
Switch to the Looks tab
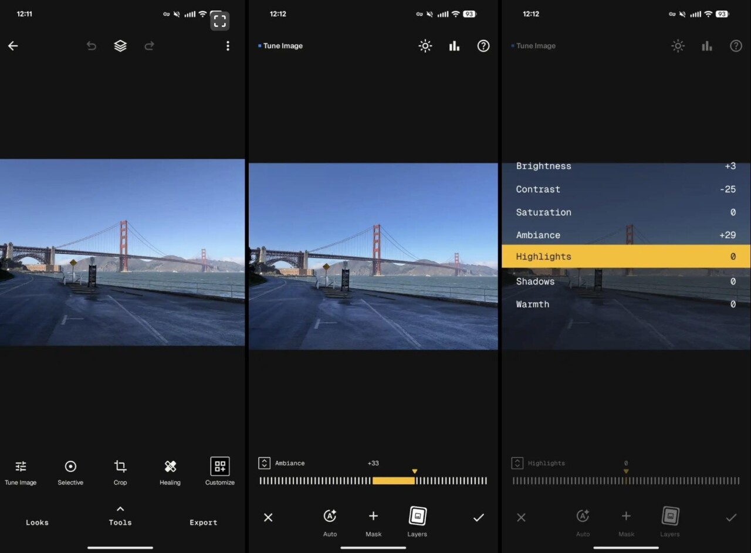(x=37, y=523)
